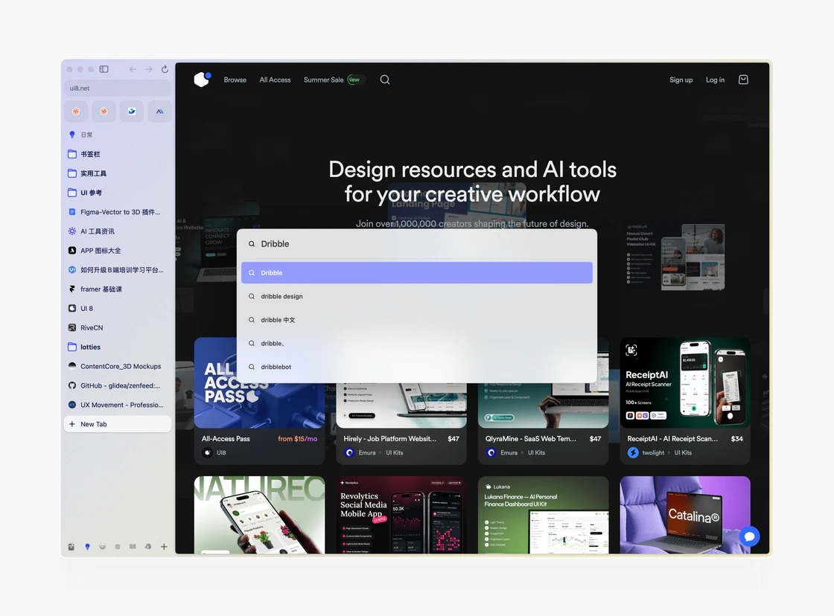Open ReceiptAI product thumbnail
The image size is (834, 616).
pos(685,382)
